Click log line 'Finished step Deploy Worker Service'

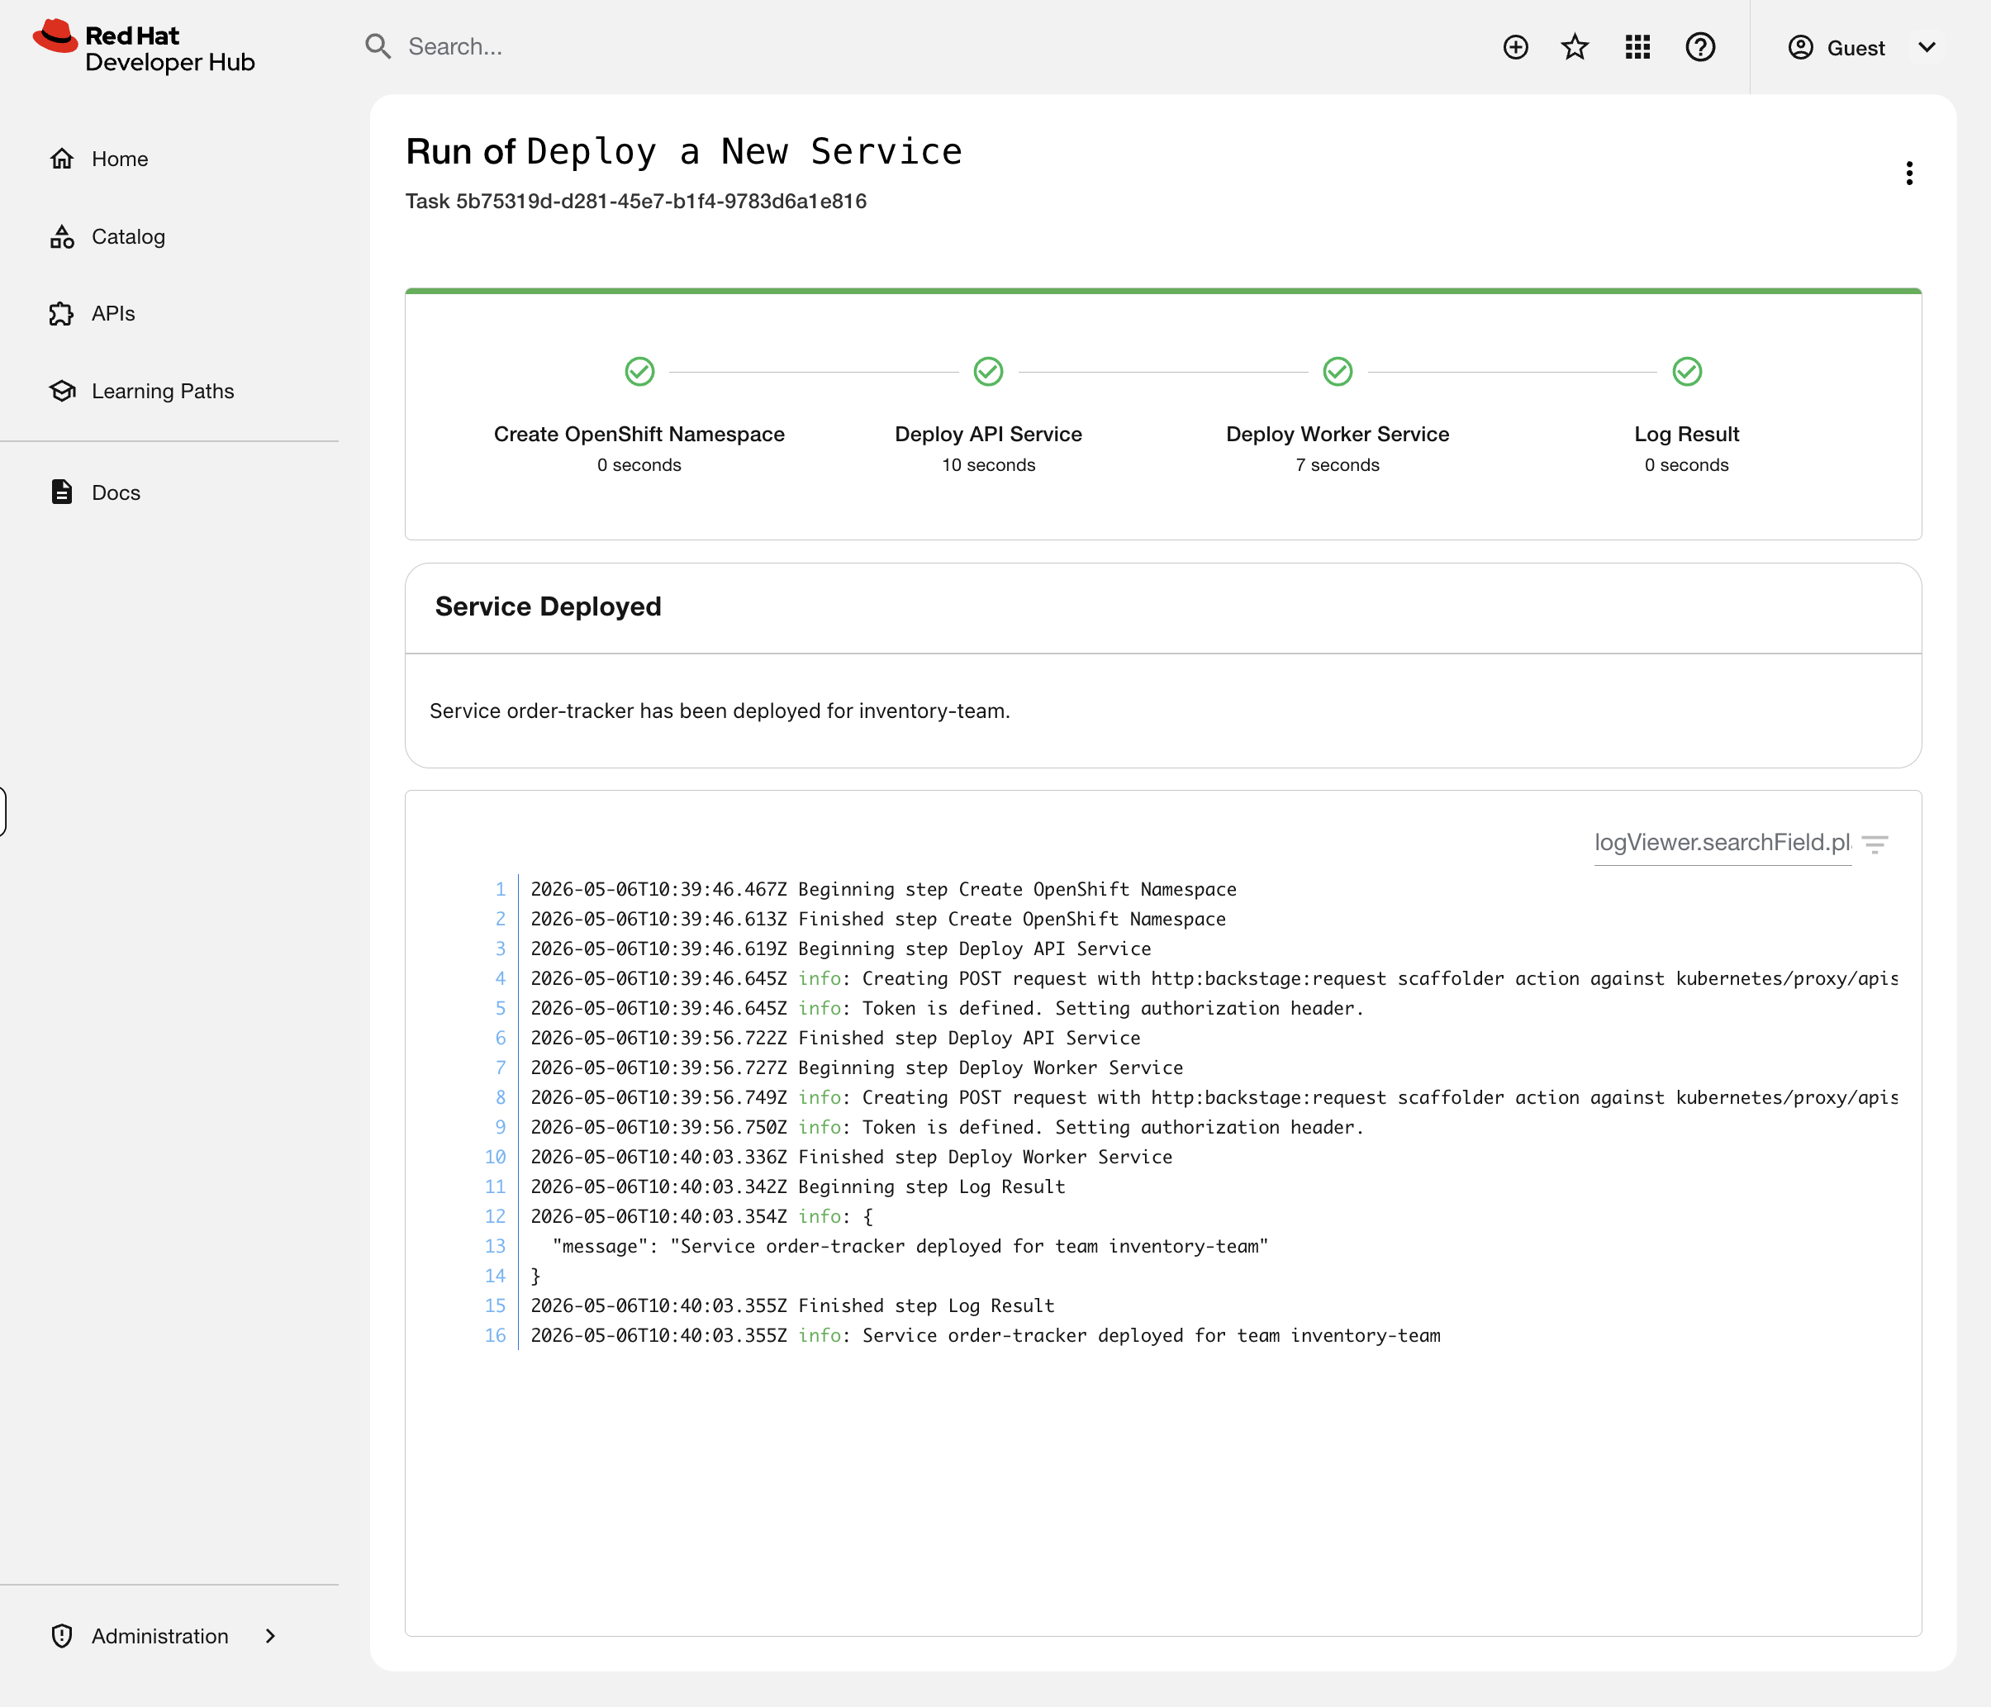tap(852, 1158)
